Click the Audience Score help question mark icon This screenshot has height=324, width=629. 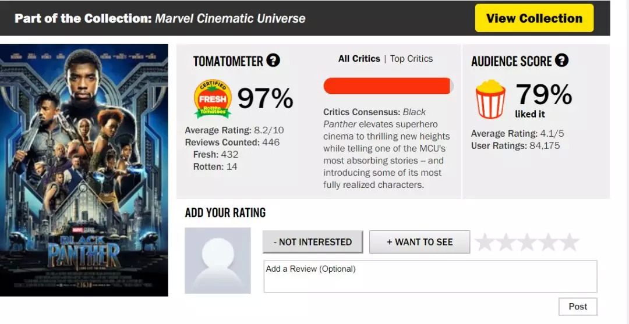[x=561, y=60]
